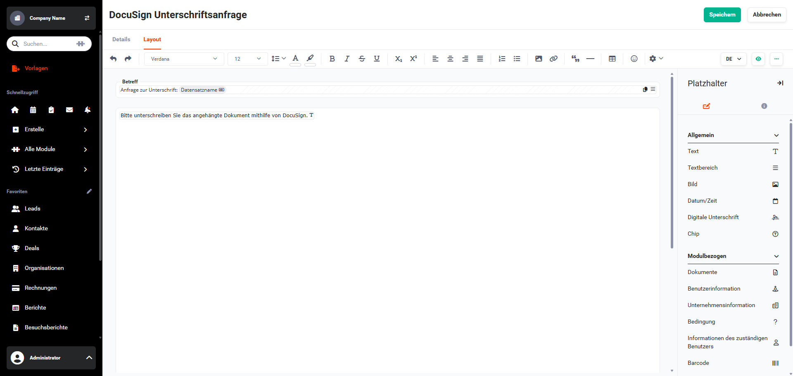Open the placeholder info tab icon
The image size is (793, 376).
[764, 106]
